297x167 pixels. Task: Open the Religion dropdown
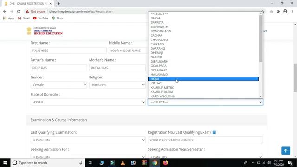pos(117,85)
